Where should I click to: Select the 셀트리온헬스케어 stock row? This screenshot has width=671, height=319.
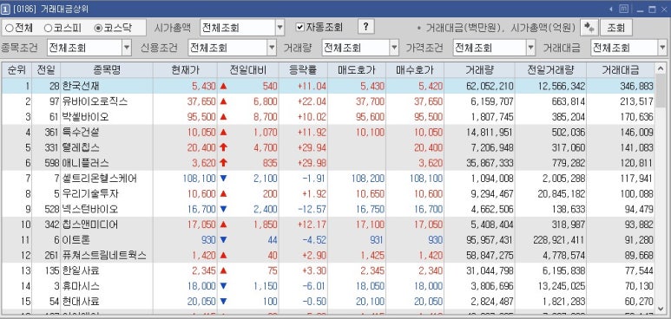328,179
